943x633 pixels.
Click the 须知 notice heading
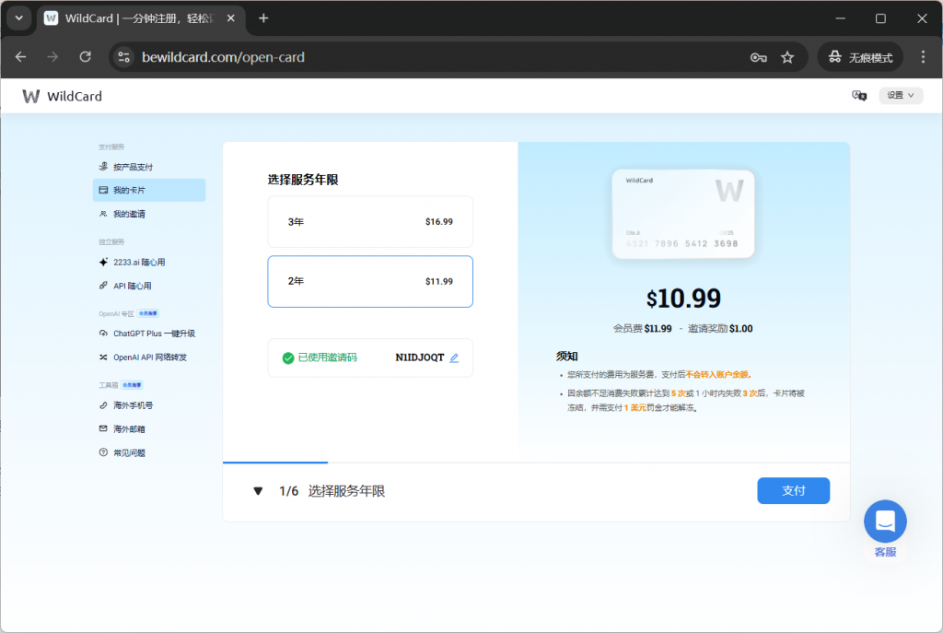566,357
